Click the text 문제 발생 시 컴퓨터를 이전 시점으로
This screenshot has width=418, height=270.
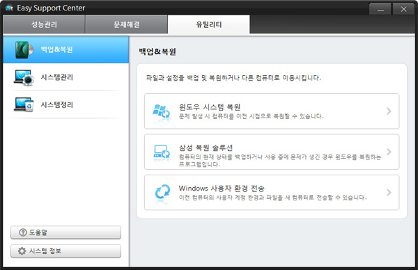(251, 116)
